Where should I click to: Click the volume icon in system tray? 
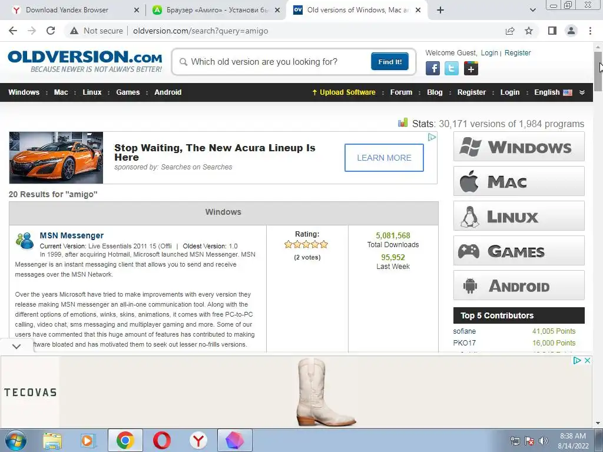[544, 441]
